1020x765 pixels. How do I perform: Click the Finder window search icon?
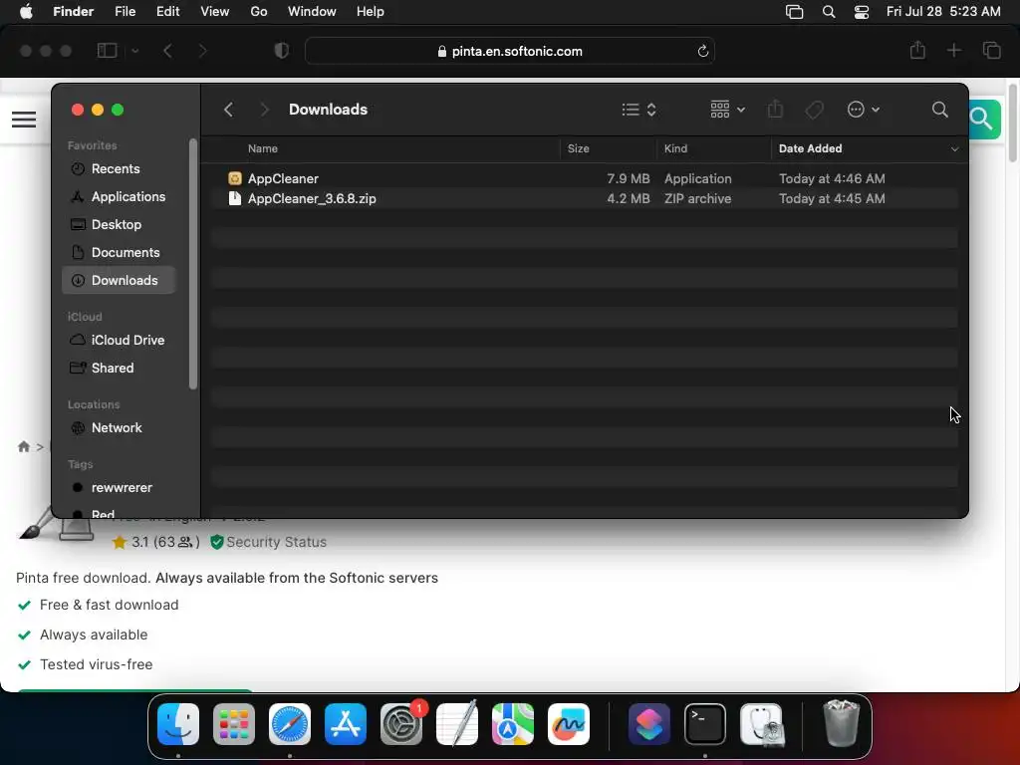coord(940,110)
